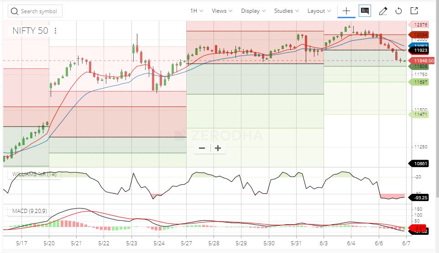The height and width of the screenshot is (253, 439).
Task: Select the WILLIAMS %R (14) study label
Action: pyautogui.click(x=34, y=174)
